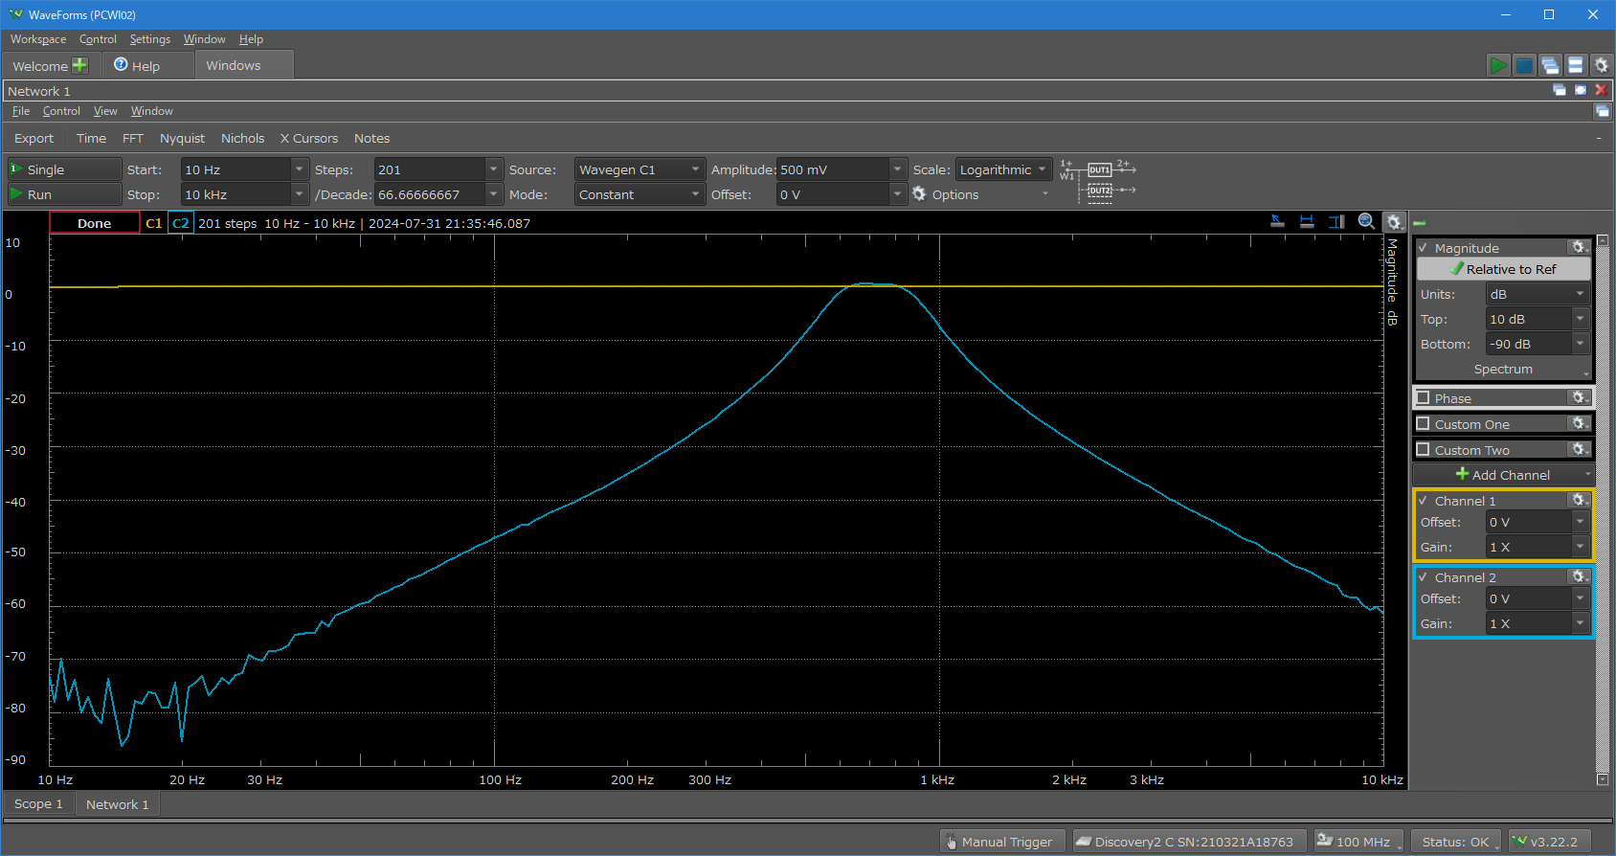
Task: Toggle the Relative to Ref button
Action: click(x=1503, y=269)
